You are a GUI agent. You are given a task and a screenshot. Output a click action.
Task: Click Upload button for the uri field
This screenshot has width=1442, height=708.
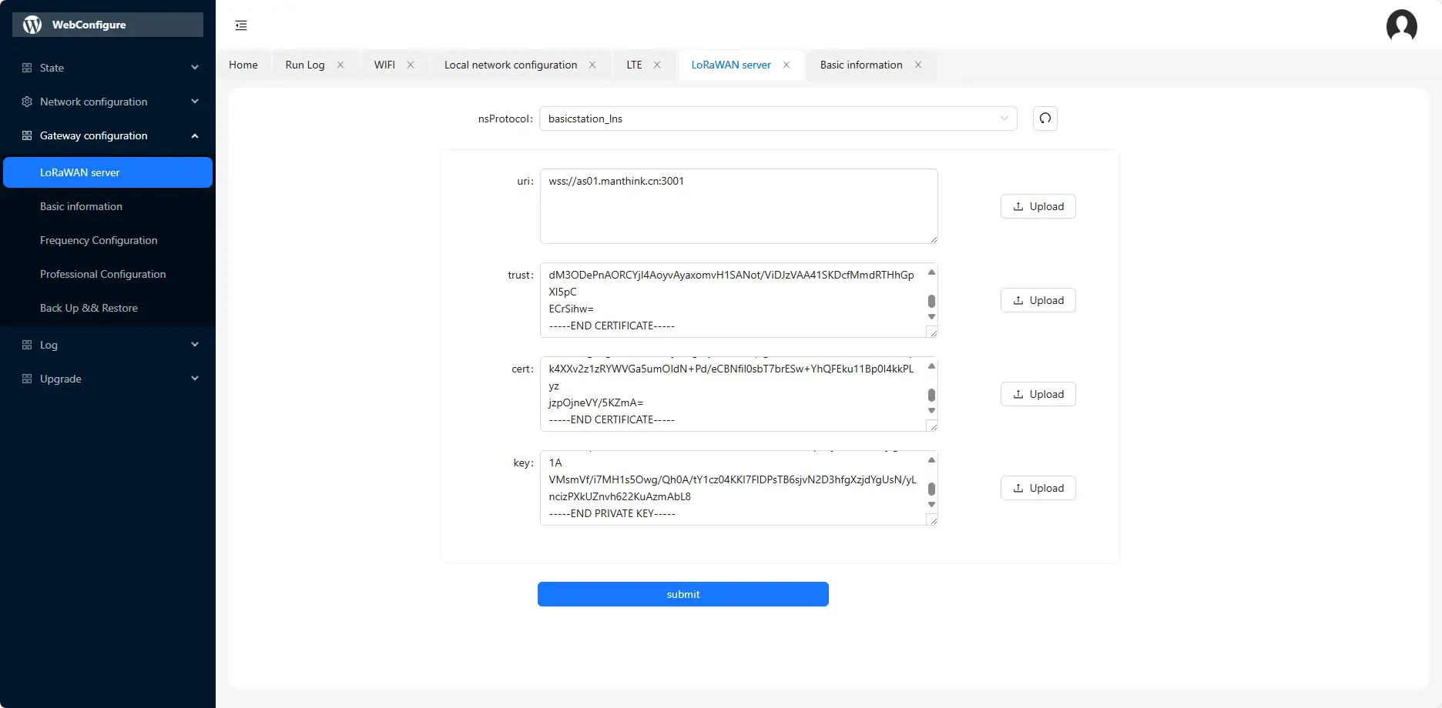[1038, 206]
